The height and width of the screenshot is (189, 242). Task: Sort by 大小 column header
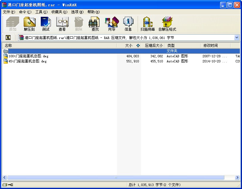point(129,45)
